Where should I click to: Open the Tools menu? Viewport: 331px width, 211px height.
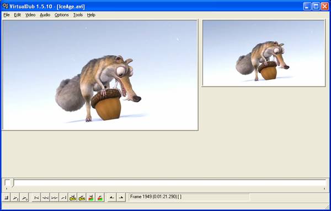click(78, 15)
